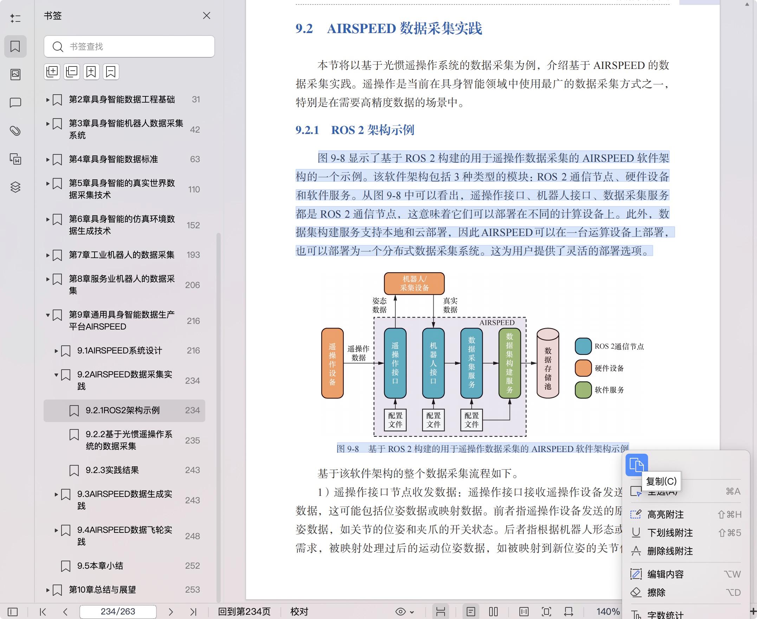Click the fullscreen icon
This screenshot has width=757, height=619.
546,612
